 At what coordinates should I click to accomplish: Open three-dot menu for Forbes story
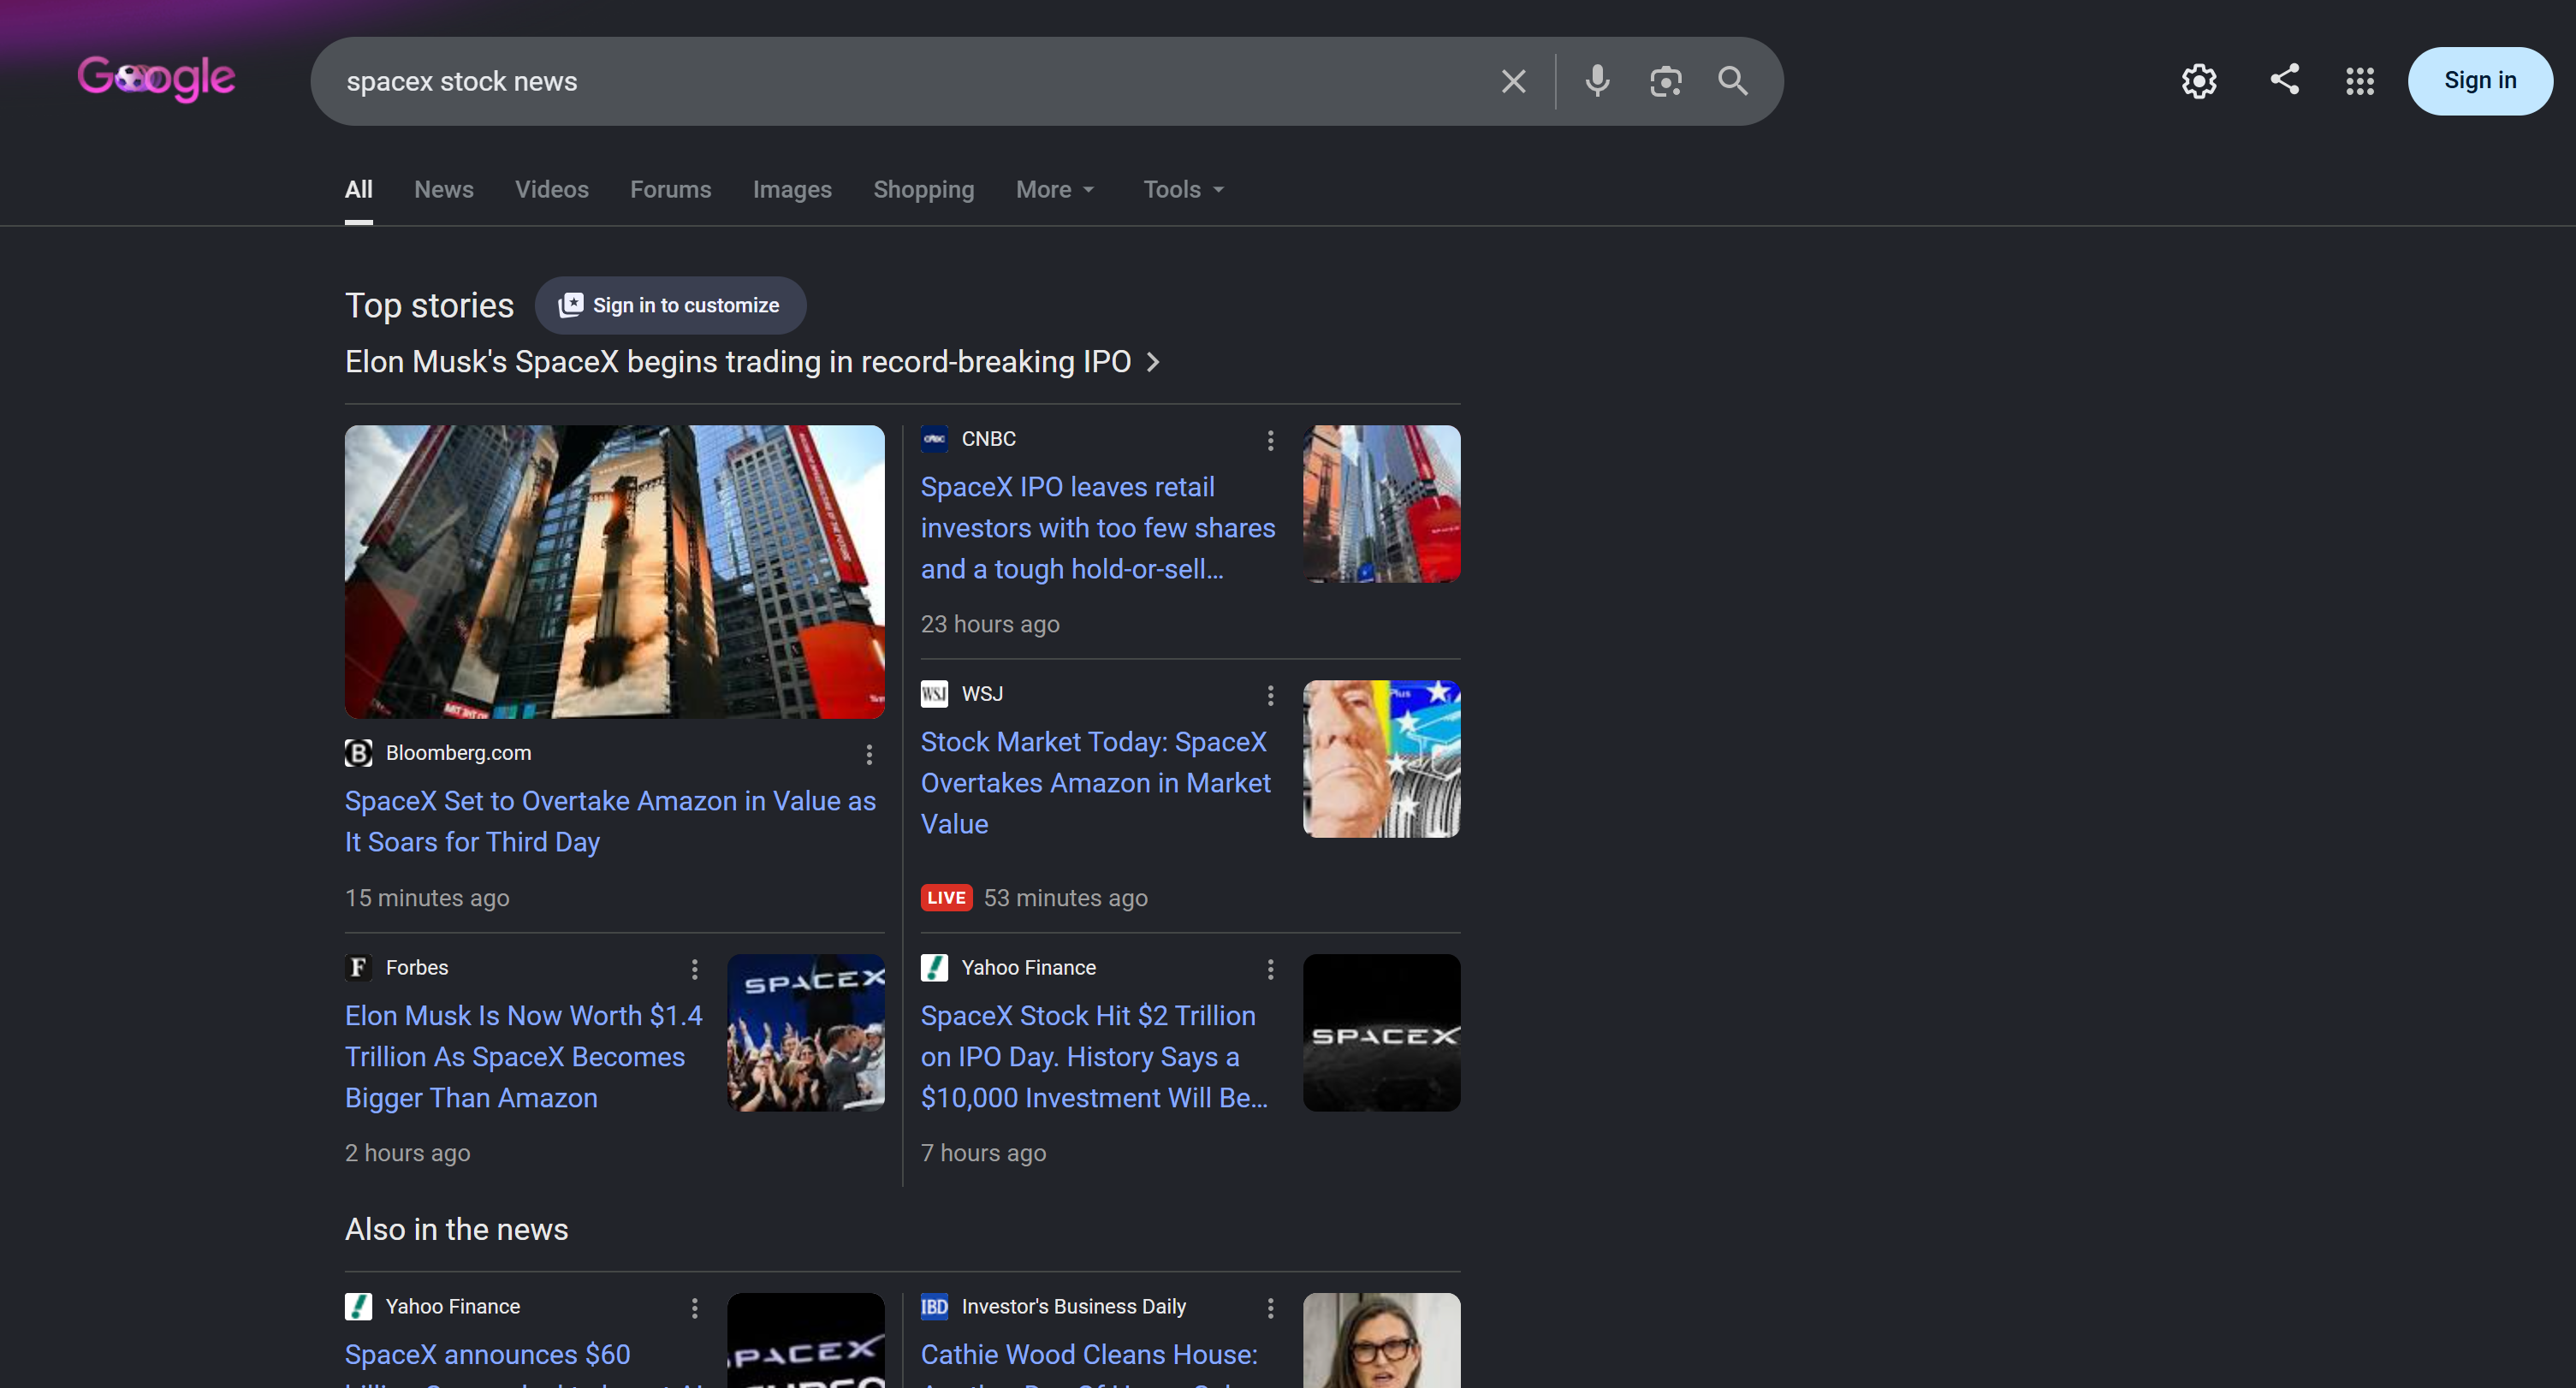click(x=694, y=969)
